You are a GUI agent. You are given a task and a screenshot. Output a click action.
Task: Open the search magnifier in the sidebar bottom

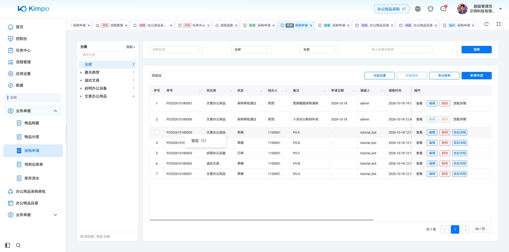click(x=18, y=245)
